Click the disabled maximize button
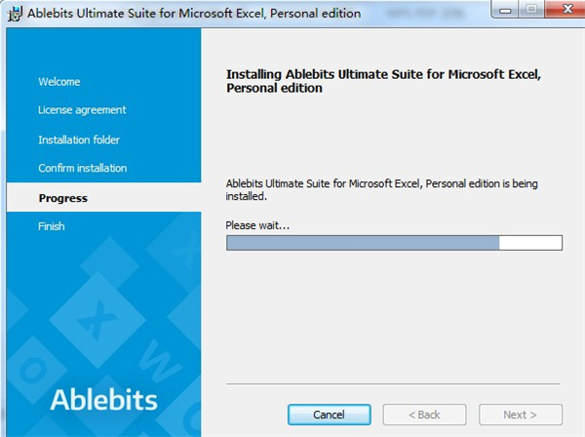585x437 pixels. (x=531, y=10)
